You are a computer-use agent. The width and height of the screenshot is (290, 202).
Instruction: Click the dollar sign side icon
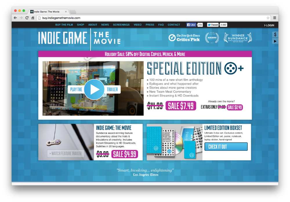tap(275, 34)
